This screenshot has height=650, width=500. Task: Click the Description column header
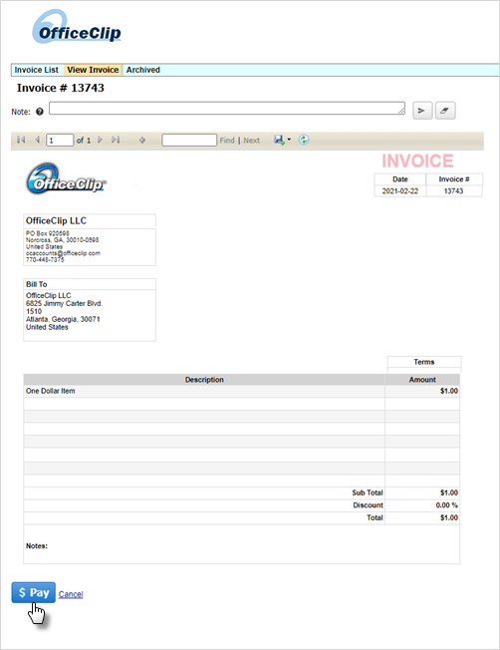pyautogui.click(x=204, y=380)
